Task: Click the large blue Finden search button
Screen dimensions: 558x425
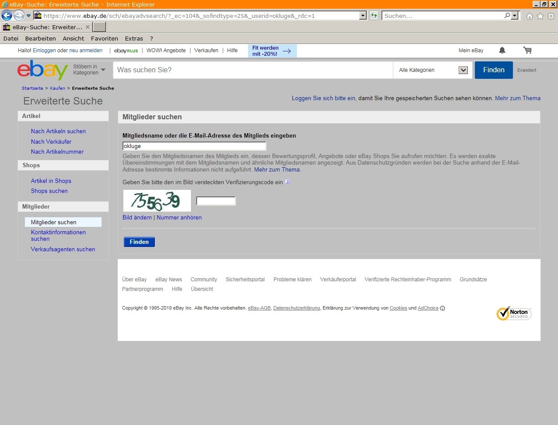Action: coord(494,70)
